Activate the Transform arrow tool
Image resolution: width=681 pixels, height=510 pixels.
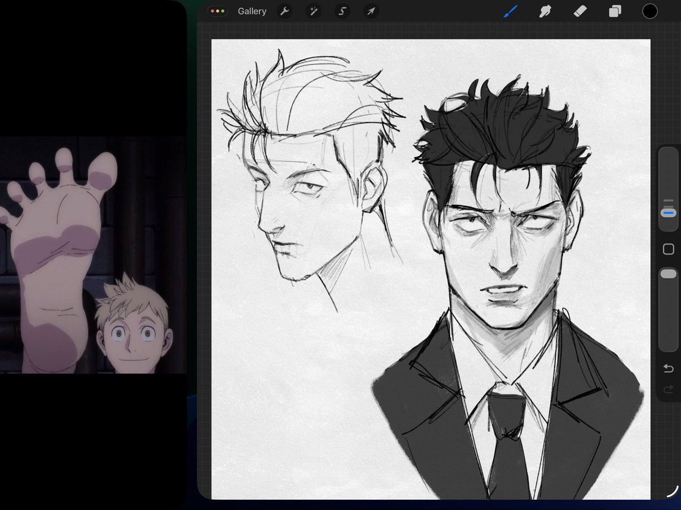(x=371, y=11)
